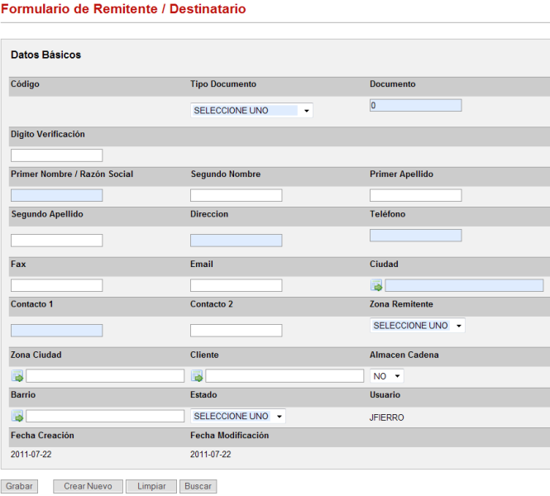
Task: Click the Fax input field
Action: tap(56, 285)
